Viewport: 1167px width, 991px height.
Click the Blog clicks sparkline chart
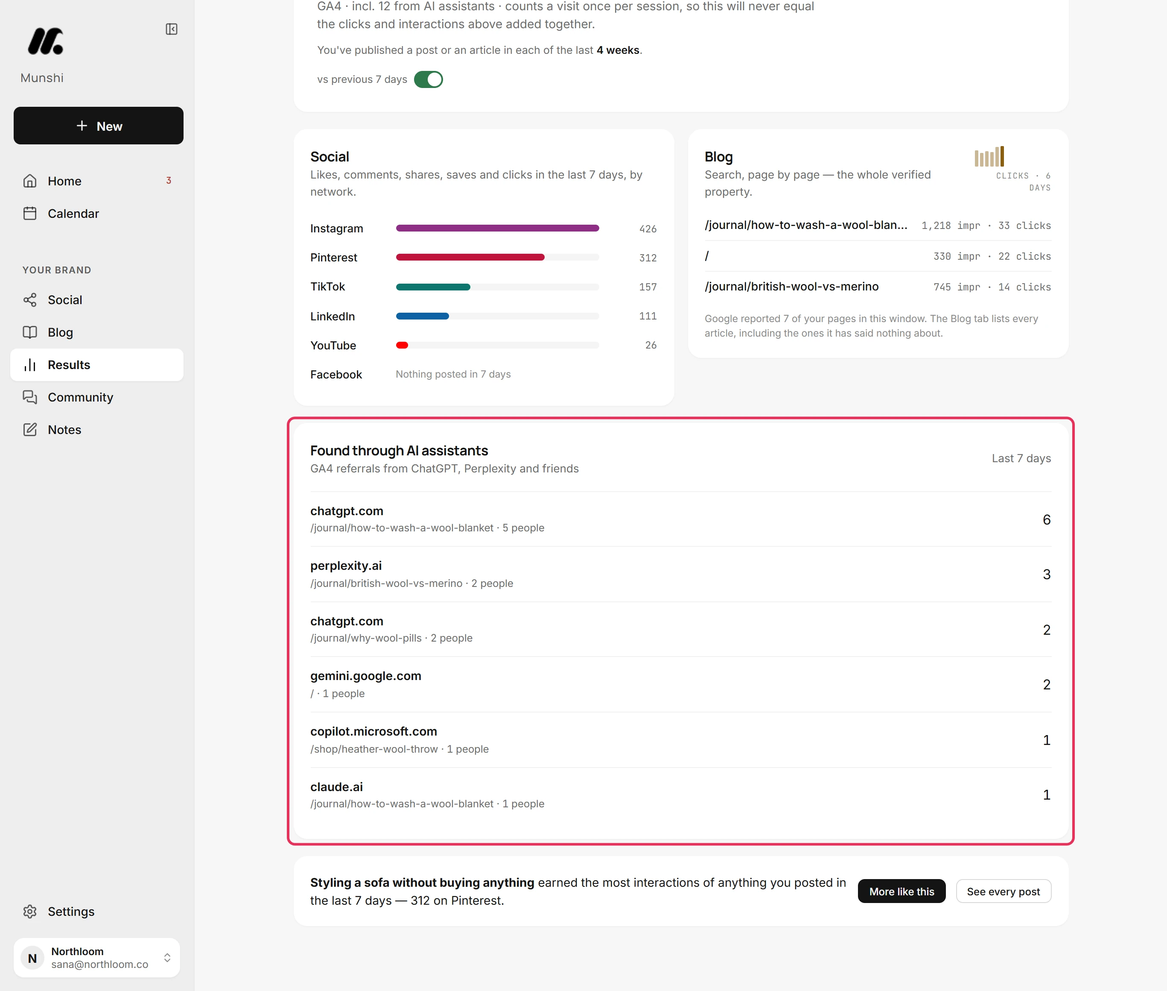coord(989,156)
